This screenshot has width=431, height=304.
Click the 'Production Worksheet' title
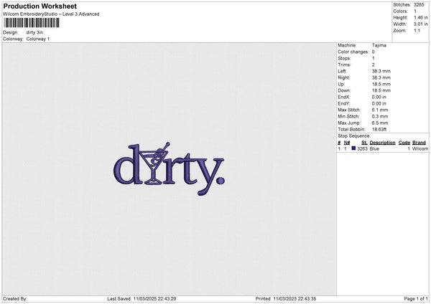pos(40,6)
